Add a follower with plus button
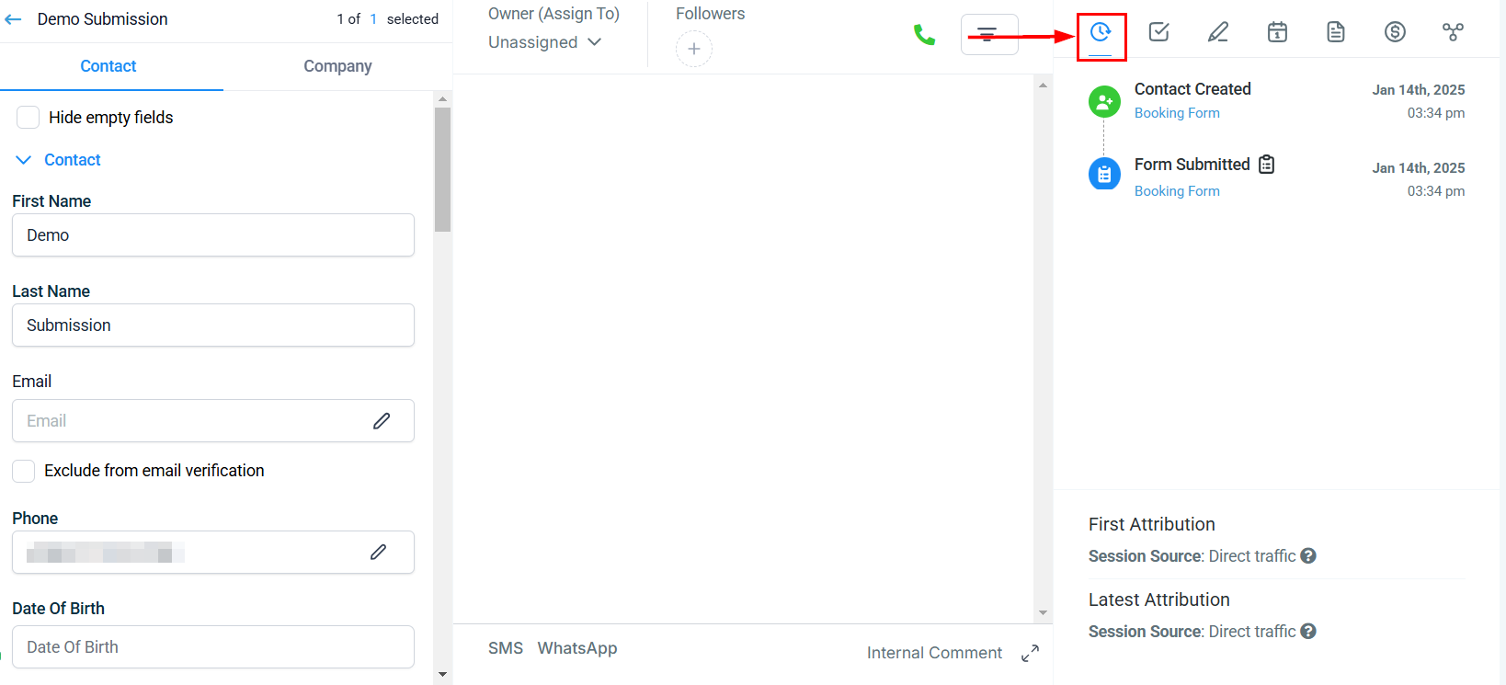Viewport: 1506px width, 685px height. [x=694, y=49]
